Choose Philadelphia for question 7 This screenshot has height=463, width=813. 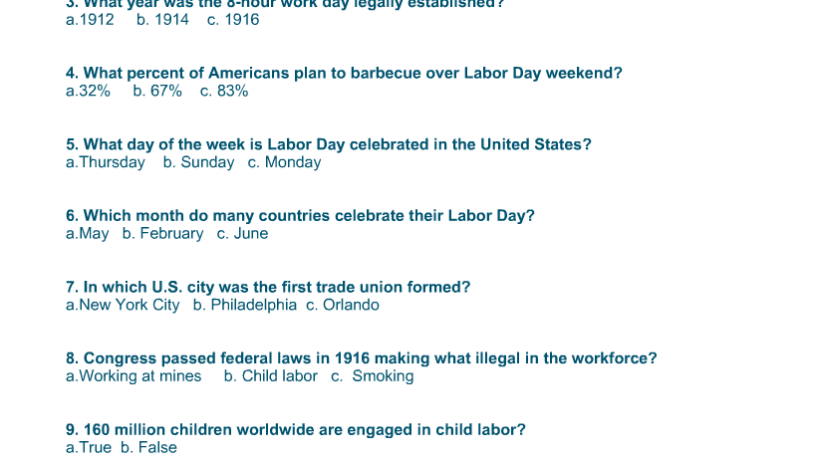[x=245, y=305]
